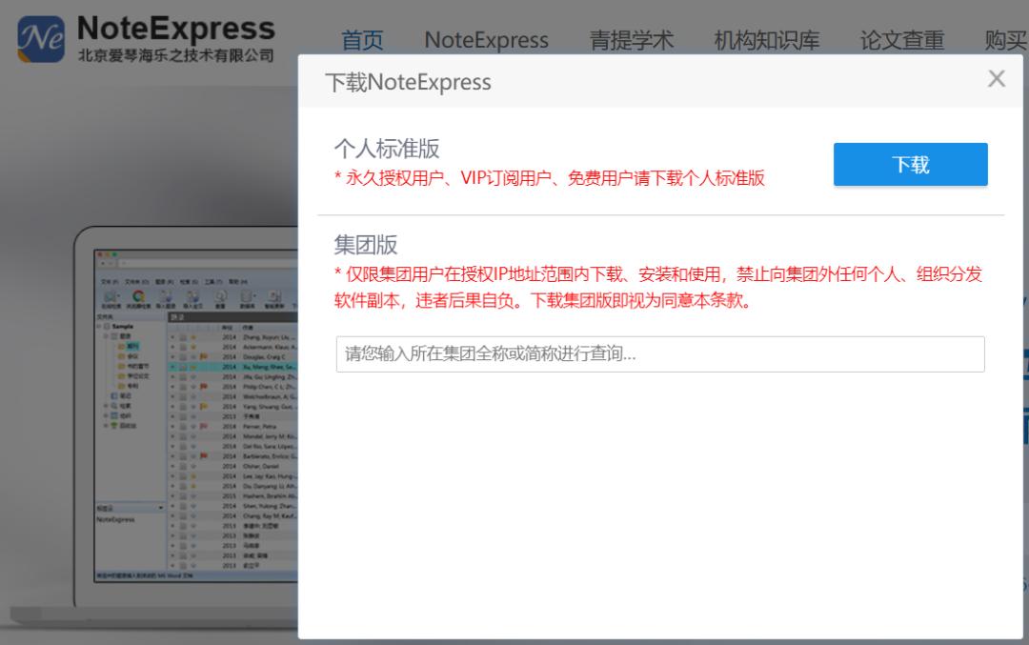Click the 导入题录 import icon
This screenshot has width=1029, height=645.
tap(166, 296)
